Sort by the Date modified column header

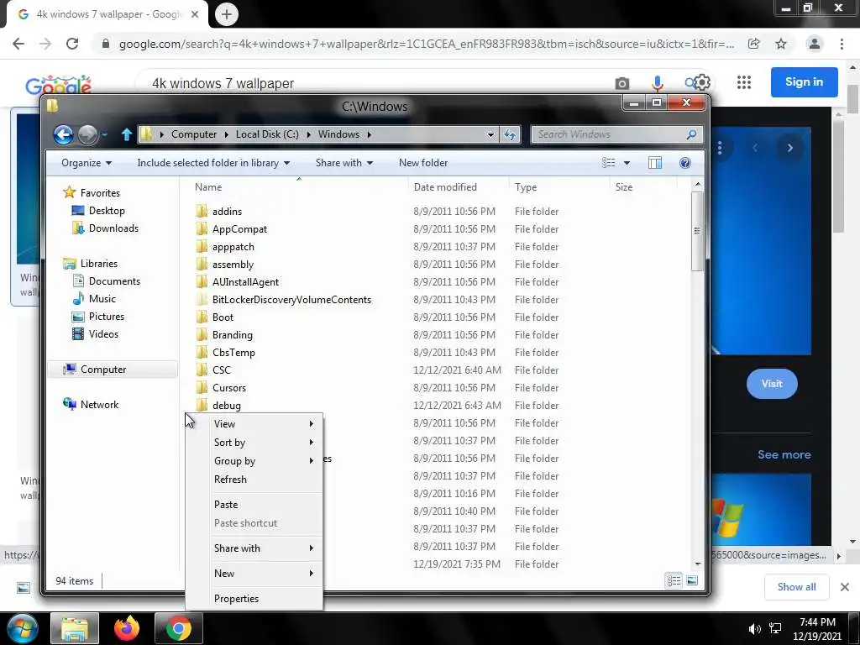coord(458,187)
